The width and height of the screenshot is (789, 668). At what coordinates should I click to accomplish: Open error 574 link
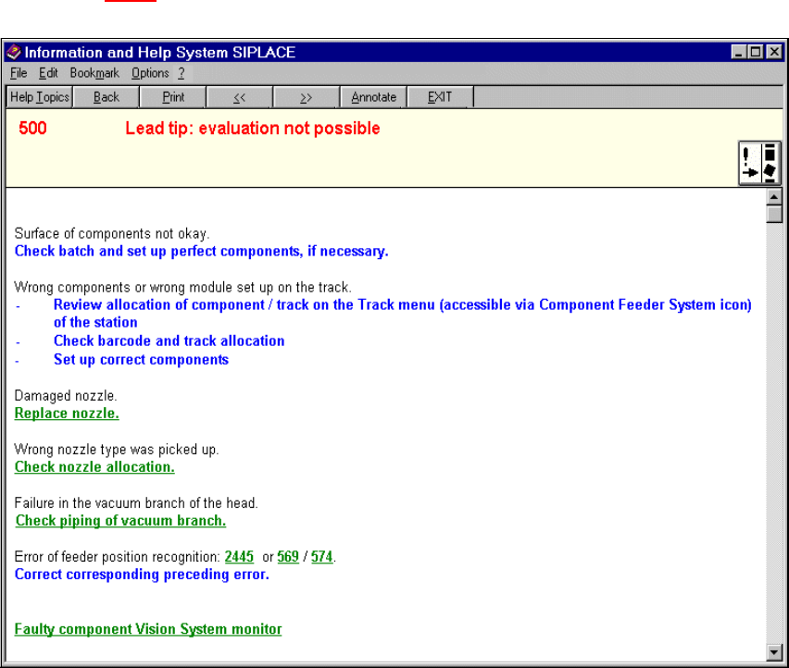click(x=321, y=557)
